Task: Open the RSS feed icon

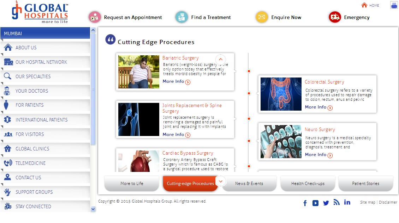Action: point(337,203)
